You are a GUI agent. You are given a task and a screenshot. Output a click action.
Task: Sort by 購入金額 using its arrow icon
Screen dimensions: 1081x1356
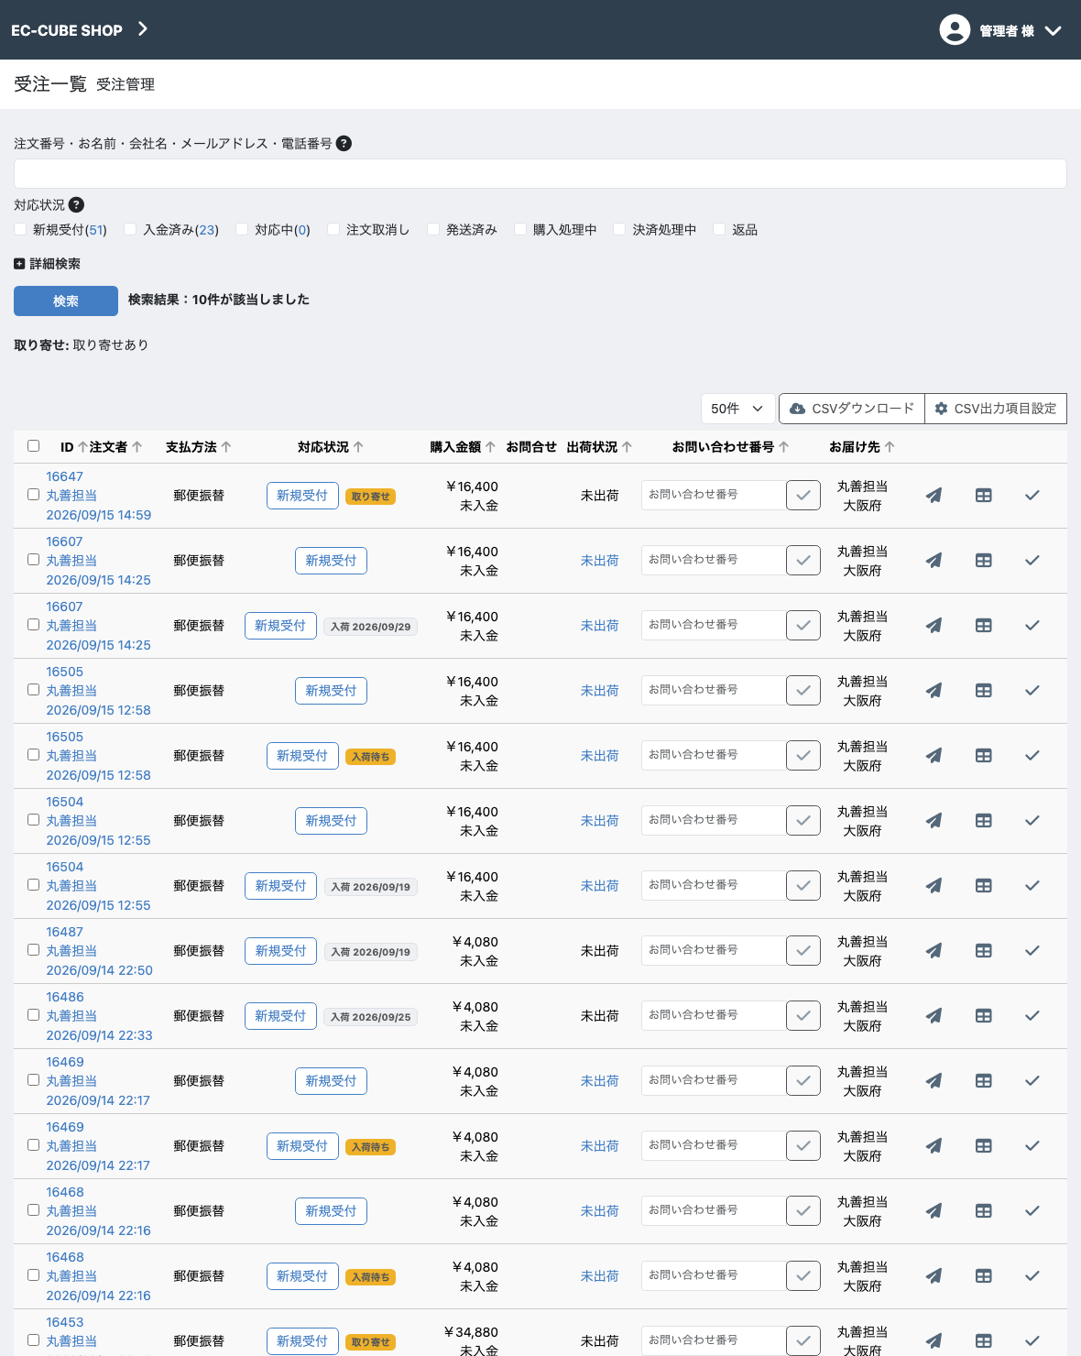491,447
